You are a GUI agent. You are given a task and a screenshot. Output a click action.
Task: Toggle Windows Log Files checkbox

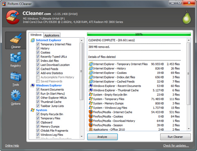pyautogui.click(x=38, y=135)
